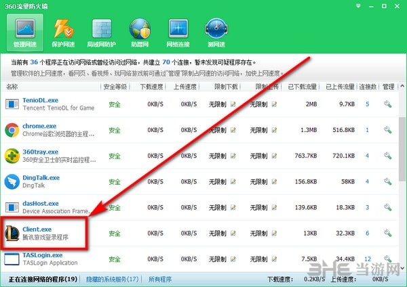Switch to 隐藏的系统服务(17) tab

point(112,280)
